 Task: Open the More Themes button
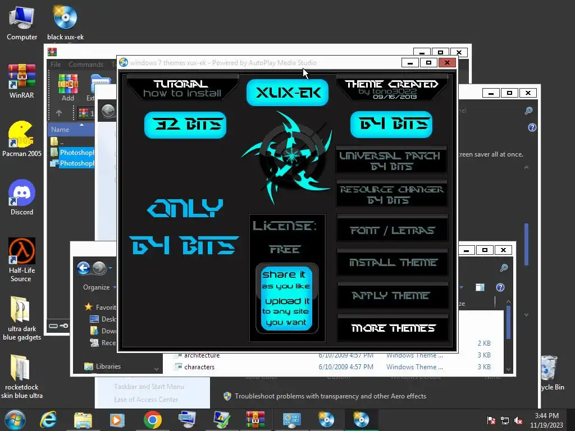(393, 328)
